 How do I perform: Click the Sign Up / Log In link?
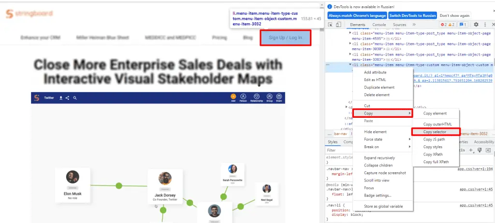pos(285,38)
